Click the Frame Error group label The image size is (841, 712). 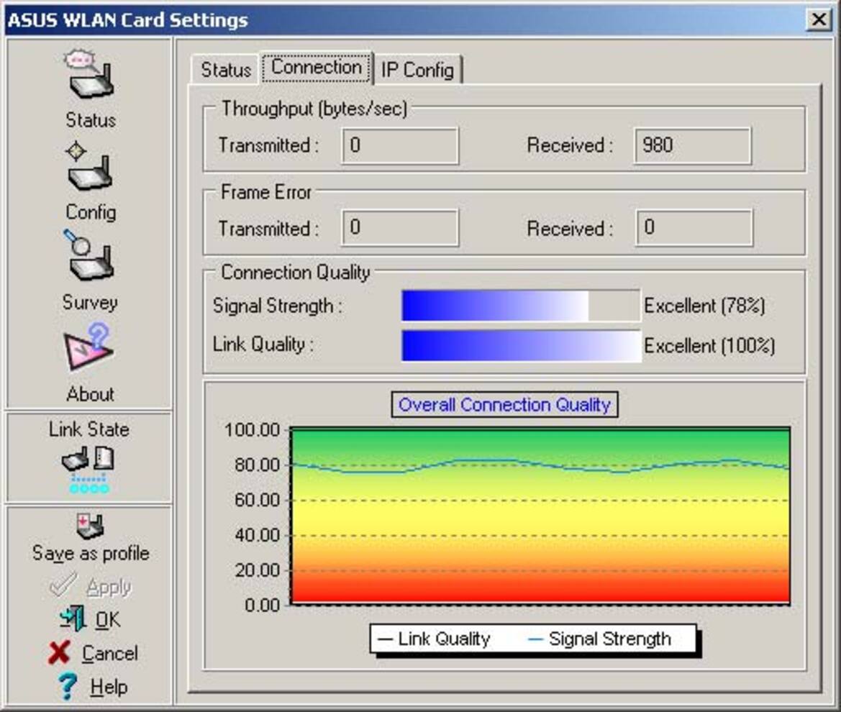[x=266, y=193]
